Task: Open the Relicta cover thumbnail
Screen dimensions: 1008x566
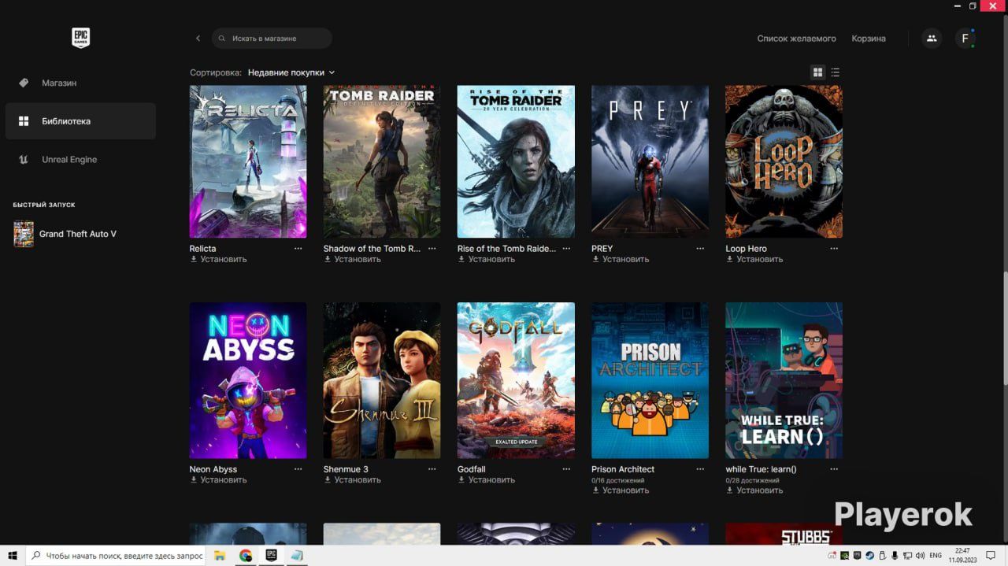Action: point(248,161)
